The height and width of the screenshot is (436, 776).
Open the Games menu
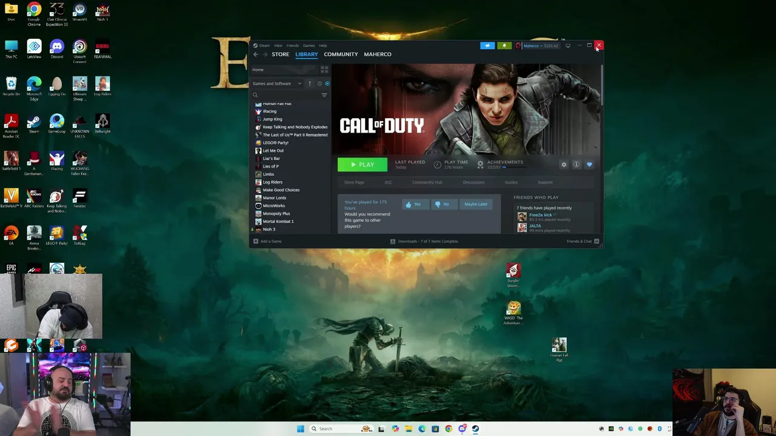click(x=309, y=45)
